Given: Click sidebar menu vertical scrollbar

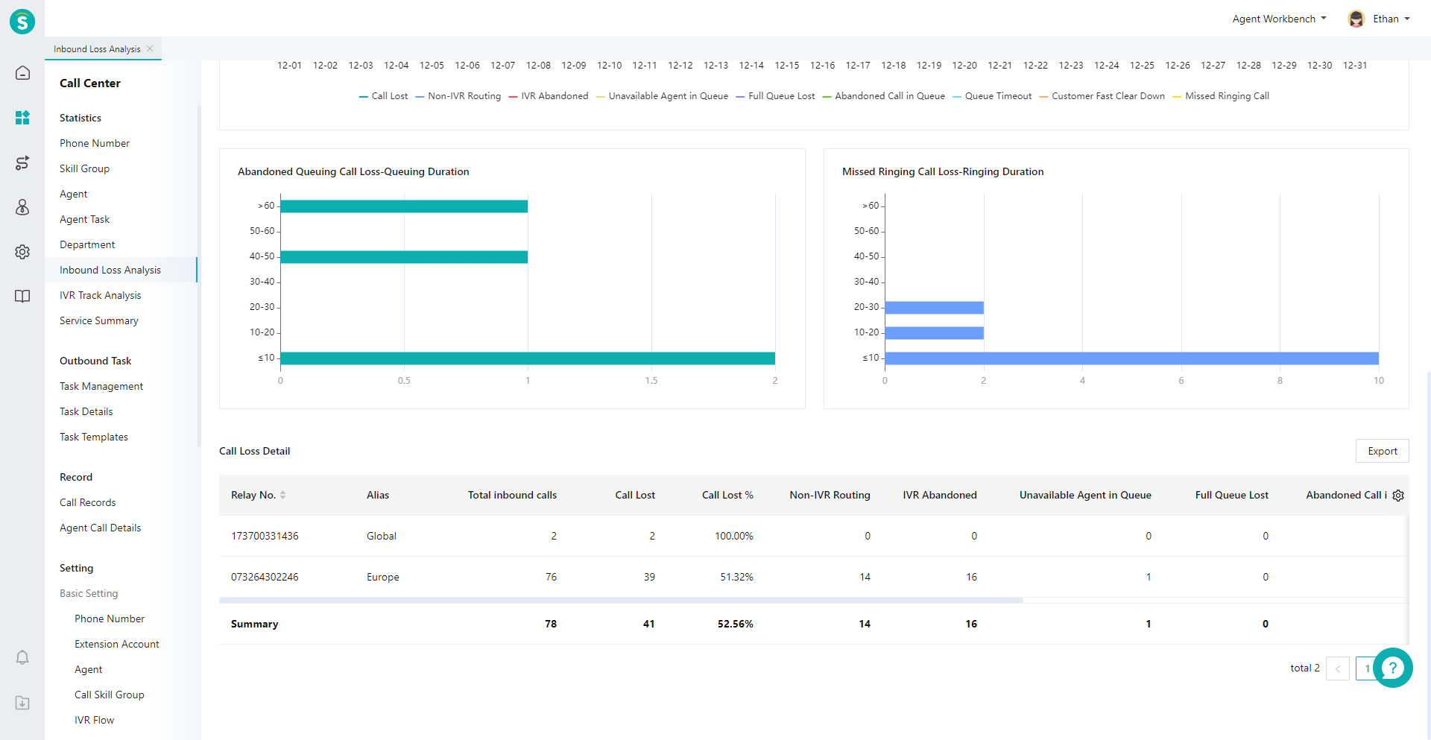Looking at the screenshot, I should click(199, 276).
